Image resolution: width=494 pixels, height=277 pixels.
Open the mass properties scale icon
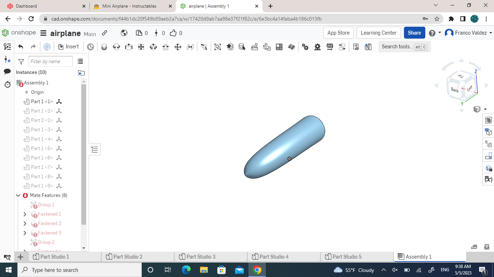click(486, 247)
